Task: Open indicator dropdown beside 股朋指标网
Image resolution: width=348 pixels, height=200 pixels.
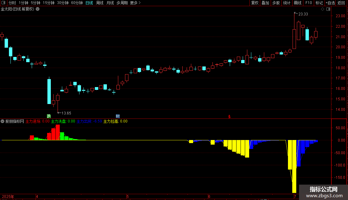Action: click(x=2, y=121)
